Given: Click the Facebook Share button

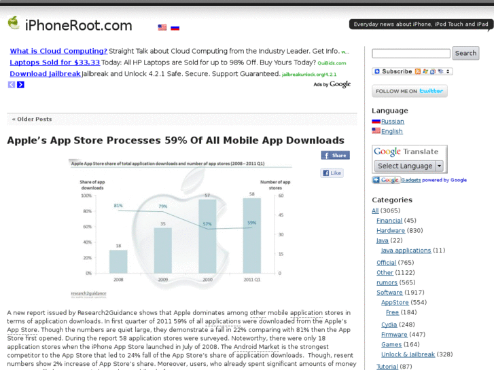Looking at the screenshot, I should tap(335, 155).
